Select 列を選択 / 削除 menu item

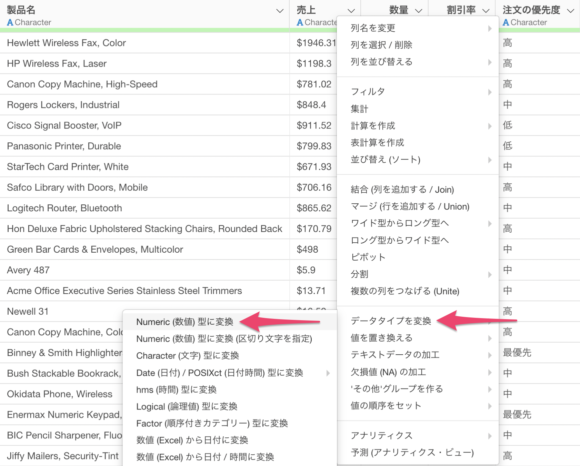pyautogui.click(x=381, y=45)
